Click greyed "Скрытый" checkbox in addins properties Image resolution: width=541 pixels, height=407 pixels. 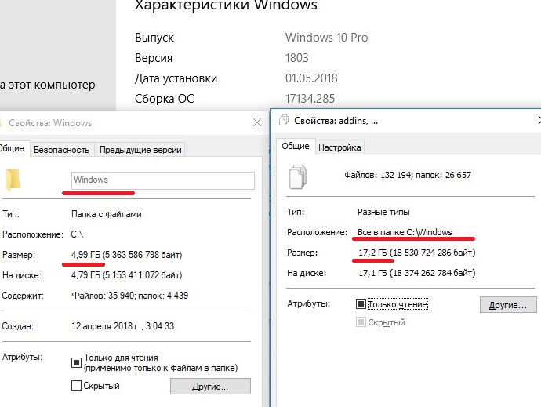pos(361,322)
